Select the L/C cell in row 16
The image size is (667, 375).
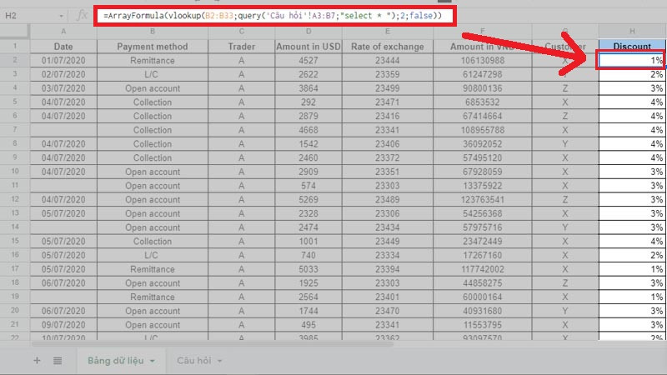point(153,255)
